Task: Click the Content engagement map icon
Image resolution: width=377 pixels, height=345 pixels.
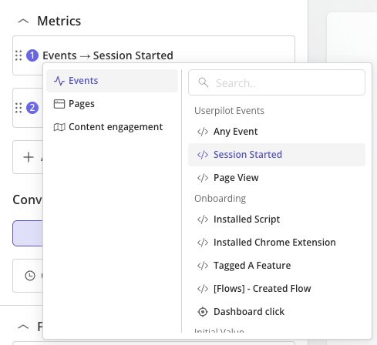Action: [59, 127]
